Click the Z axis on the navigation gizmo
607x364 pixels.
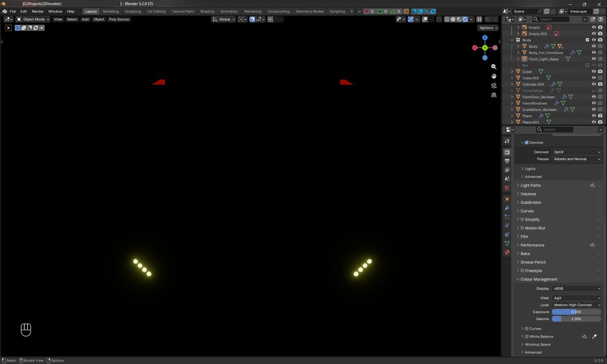[485, 38]
